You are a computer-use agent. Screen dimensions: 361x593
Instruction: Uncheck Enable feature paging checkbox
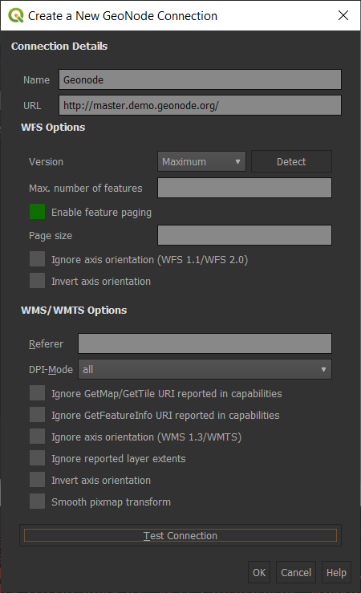37,212
